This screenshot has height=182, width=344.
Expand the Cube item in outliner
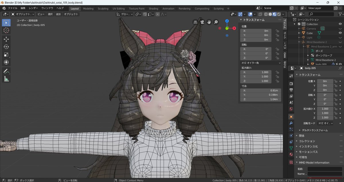(x=299, y=33)
